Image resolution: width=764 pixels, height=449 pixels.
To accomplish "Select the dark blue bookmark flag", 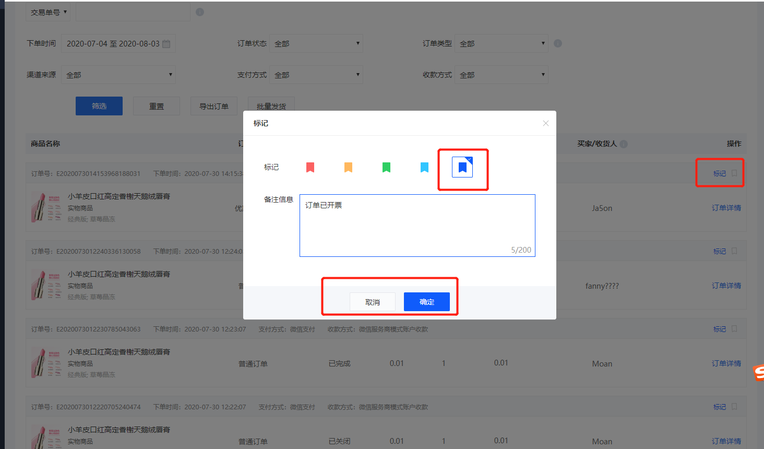I will 462,167.
